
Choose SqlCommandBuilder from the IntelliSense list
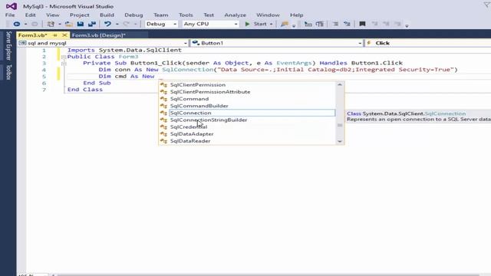199,106
